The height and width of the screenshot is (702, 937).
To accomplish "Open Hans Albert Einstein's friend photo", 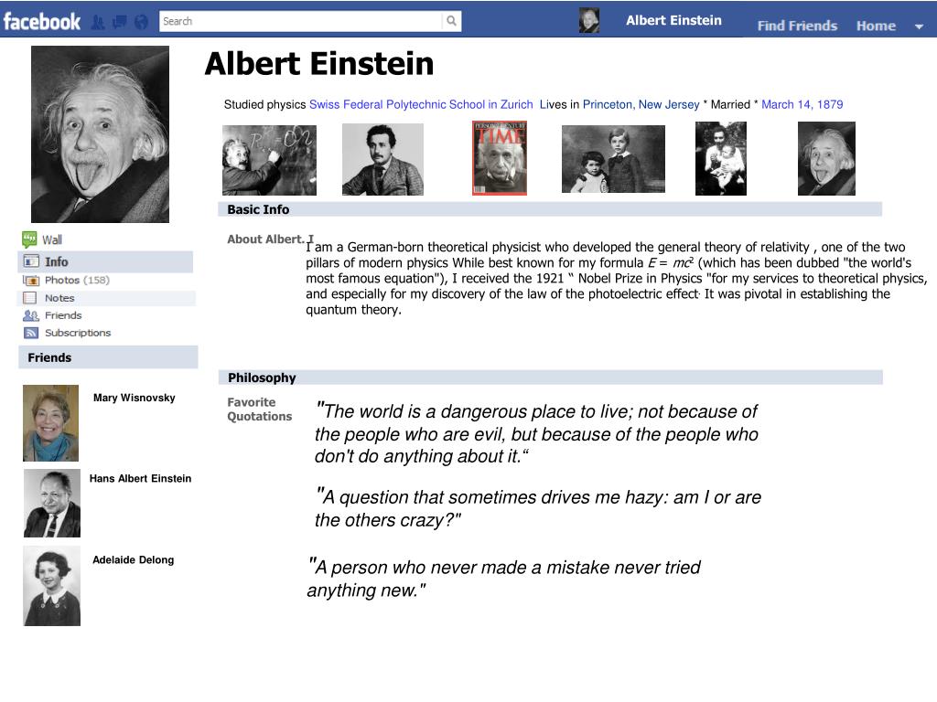I will [52, 504].
